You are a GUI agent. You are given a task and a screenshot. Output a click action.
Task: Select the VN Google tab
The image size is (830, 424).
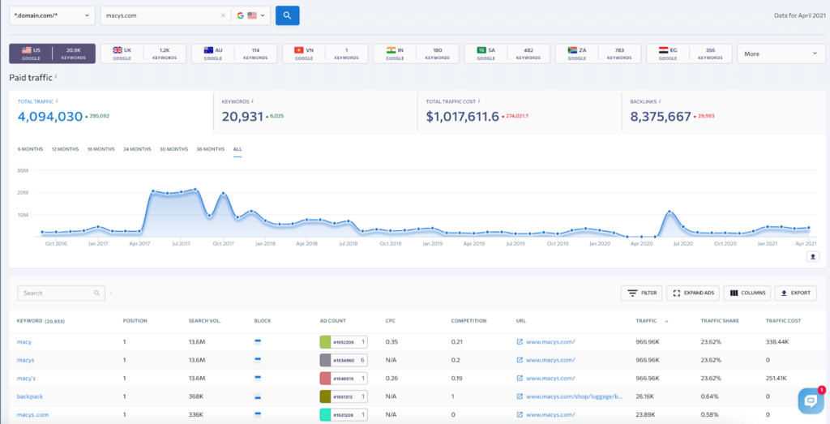325,54
